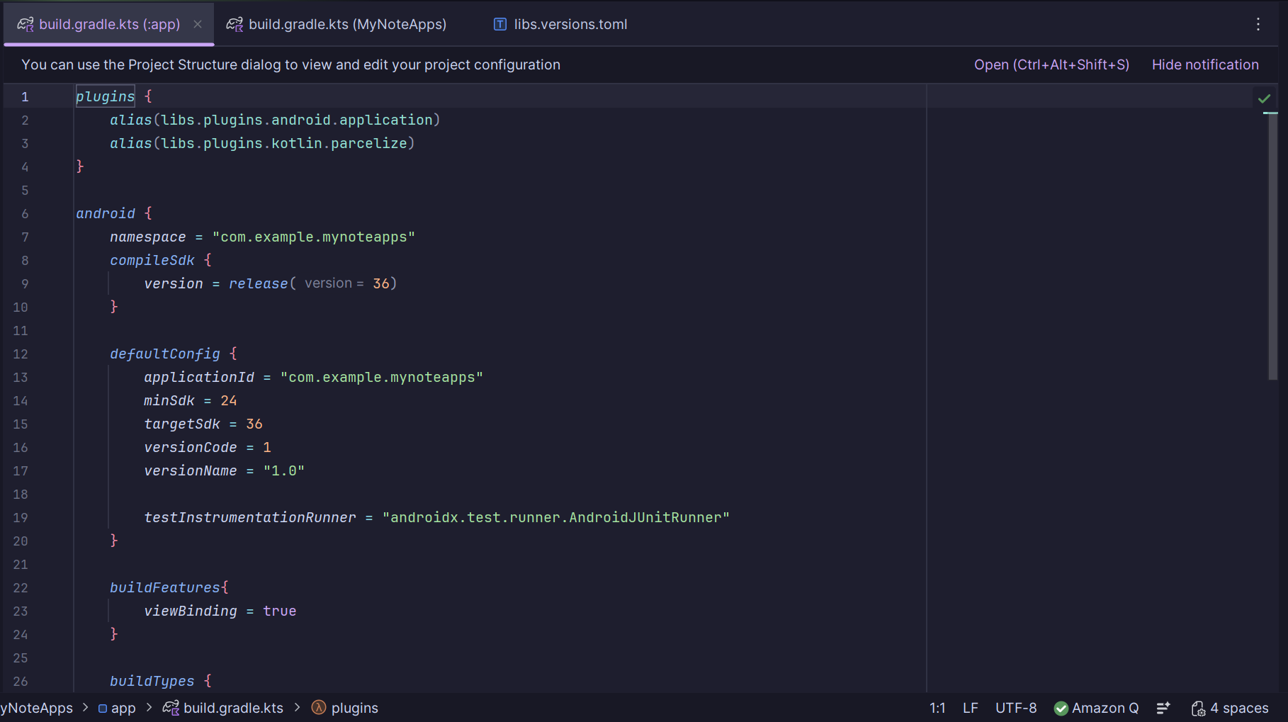
Task: Open the UTF-8 file encoding selector
Action: pos(1016,708)
